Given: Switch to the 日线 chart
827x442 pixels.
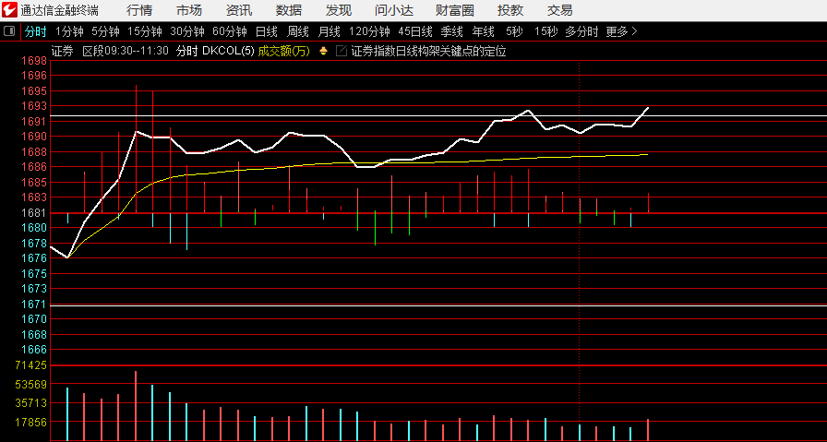Looking at the screenshot, I should click(267, 31).
